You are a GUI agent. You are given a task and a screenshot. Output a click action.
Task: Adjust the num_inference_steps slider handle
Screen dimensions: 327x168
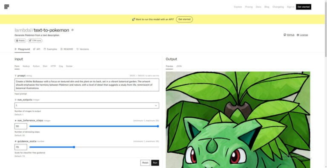point(158,126)
